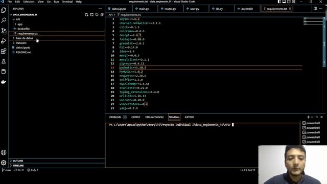327x184 pixels.
Task: Click the editor minimap
Action: 314,21
